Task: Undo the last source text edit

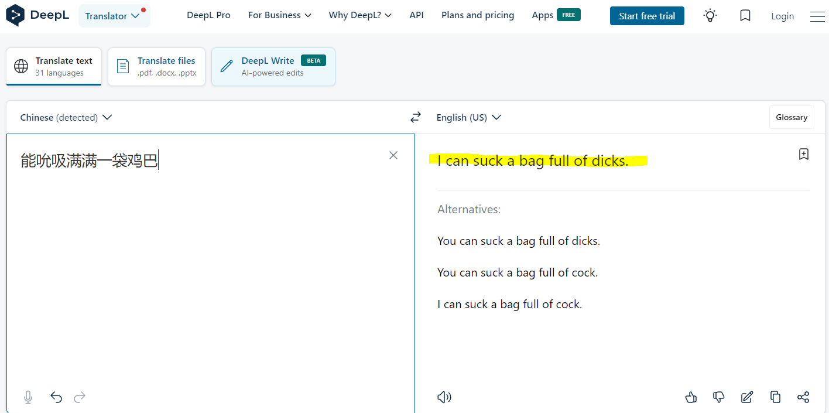Action: point(56,397)
